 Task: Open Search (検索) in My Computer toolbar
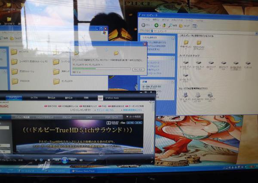pyautogui.click(x=172, y=25)
